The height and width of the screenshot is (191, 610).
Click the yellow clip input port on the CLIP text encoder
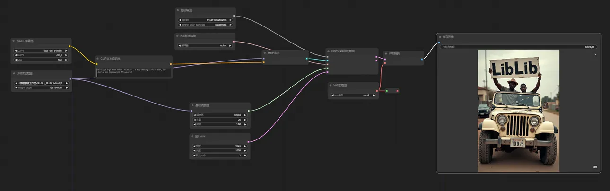coord(96,64)
